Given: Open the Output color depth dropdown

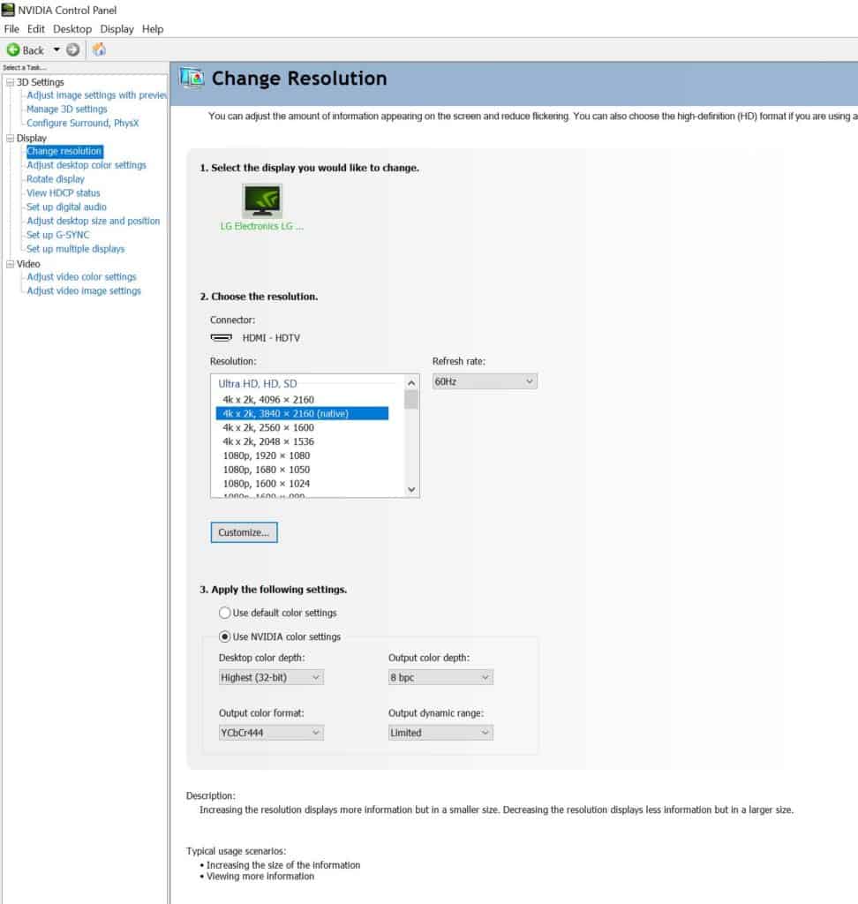Looking at the screenshot, I should coord(440,677).
